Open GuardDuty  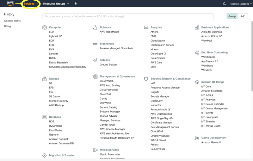pos(157,101)
